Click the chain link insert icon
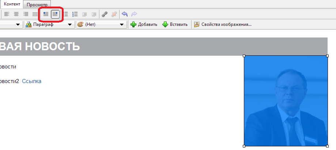The width and height of the screenshot is (336, 150). (x=105, y=14)
